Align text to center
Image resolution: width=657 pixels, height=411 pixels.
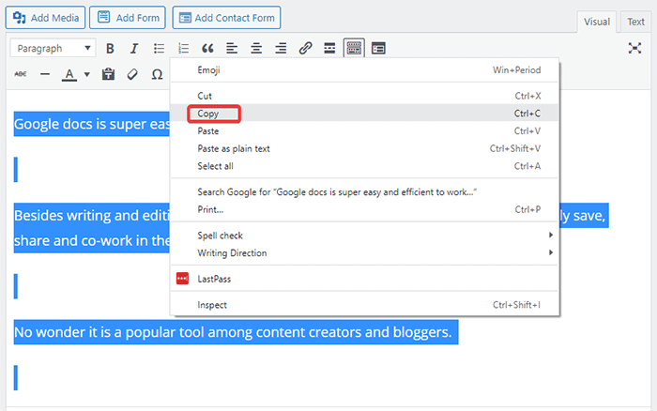tap(256, 49)
